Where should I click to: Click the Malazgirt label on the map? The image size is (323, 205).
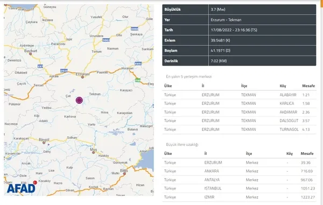146,126
